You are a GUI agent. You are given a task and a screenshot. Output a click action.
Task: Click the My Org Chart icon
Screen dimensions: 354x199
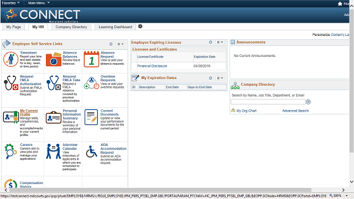[x=233, y=111]
